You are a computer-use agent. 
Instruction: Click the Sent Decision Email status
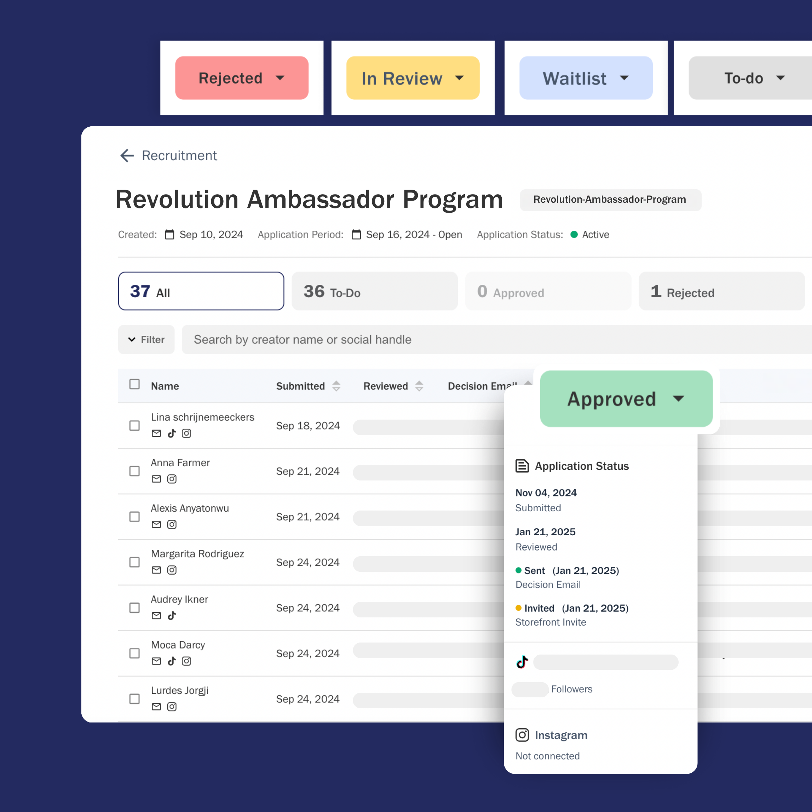pos(567,570)
